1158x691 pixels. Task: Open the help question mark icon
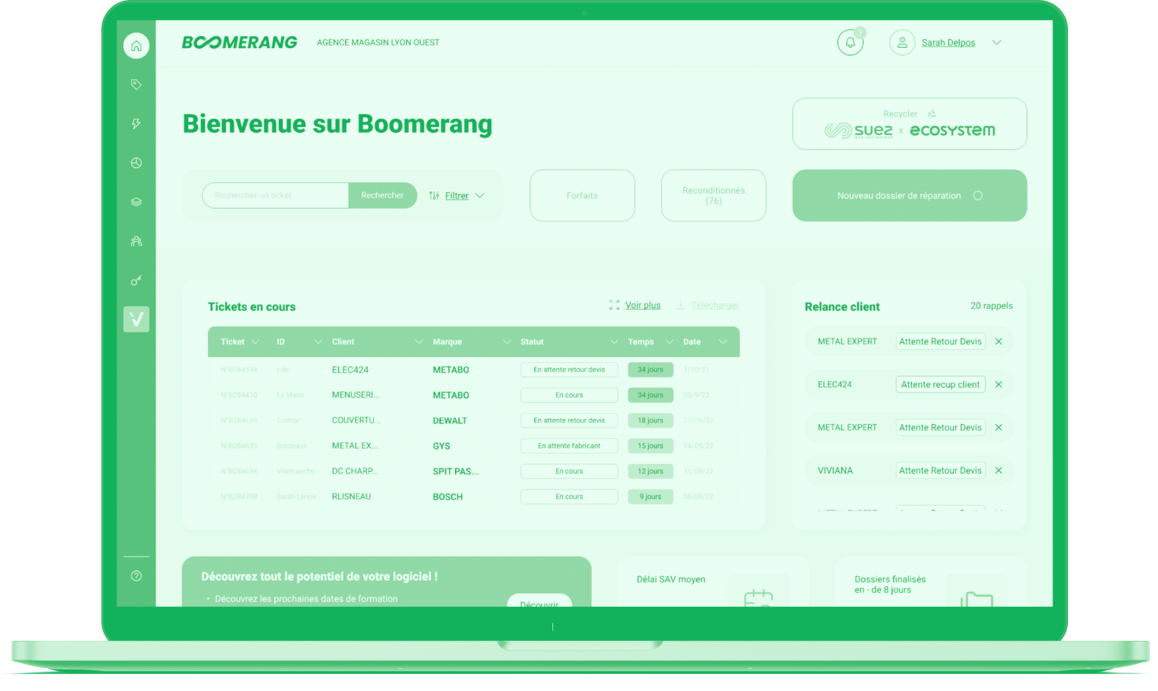136,576
